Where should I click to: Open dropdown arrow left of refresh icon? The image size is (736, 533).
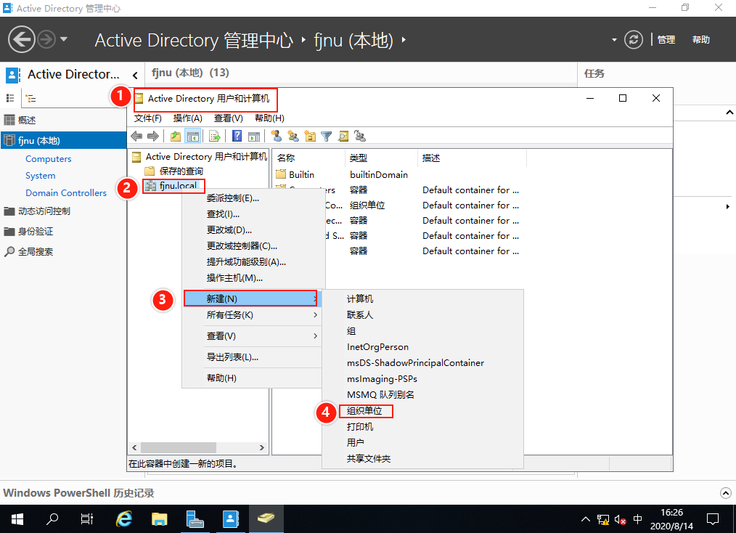click(614, 40)
